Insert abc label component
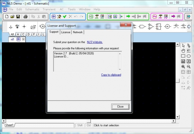This screenshot has height=134, width=194. pos(17,26)
